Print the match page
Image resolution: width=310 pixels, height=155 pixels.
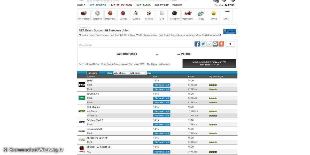pos(215,44)
